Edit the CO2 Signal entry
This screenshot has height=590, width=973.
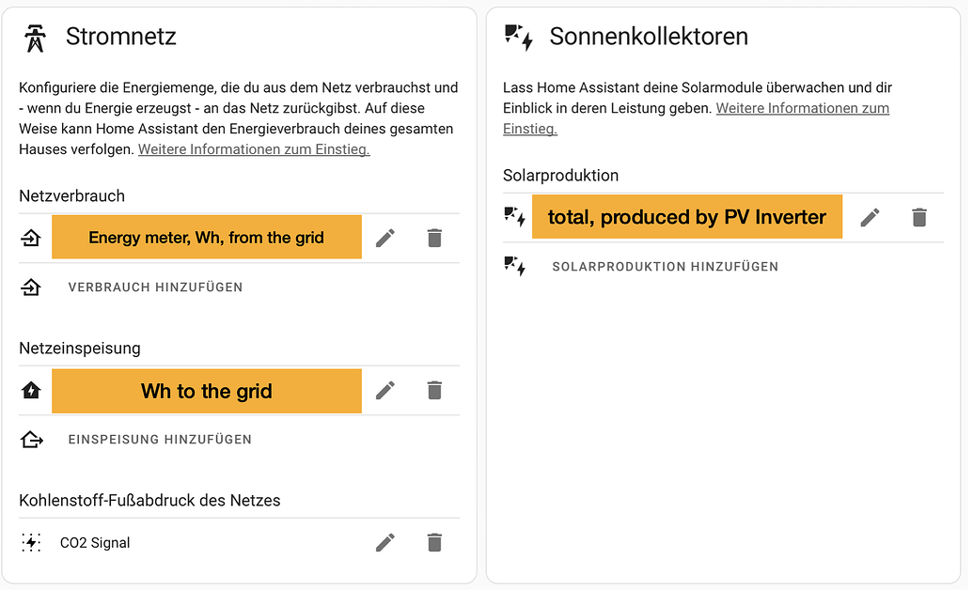[x=384, y=543]
